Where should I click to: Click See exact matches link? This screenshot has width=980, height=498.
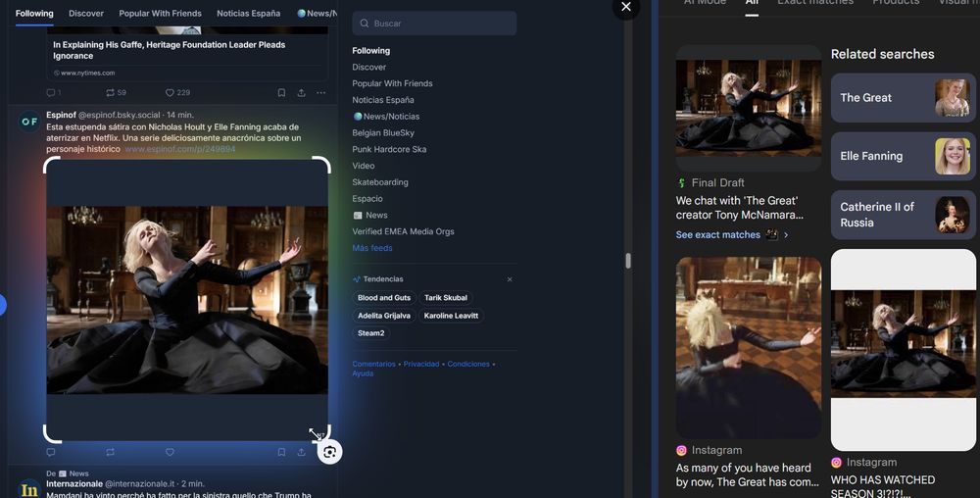coord(732,235)
